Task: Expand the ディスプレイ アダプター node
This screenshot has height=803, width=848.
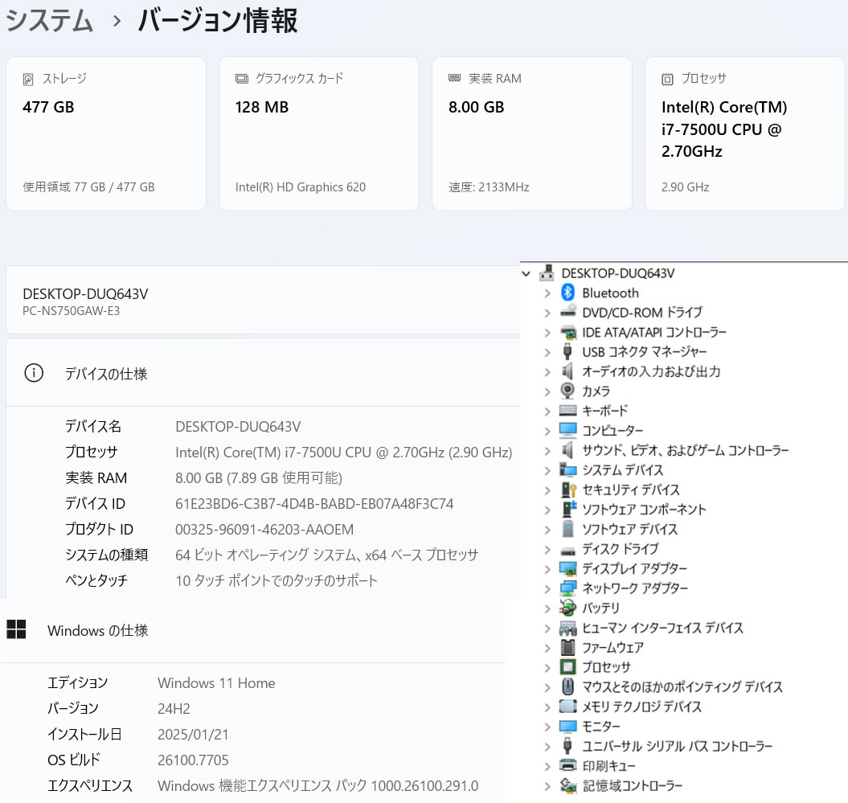Action: click(547, 569)
